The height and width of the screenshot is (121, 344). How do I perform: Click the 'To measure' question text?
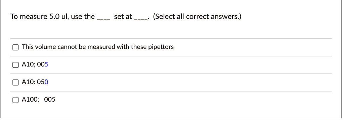(x=29, y=17)
